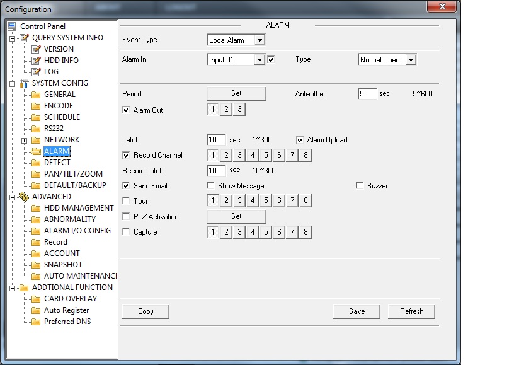The image size is (519, 365).
Task: Click the Anti-dither seconds field
Action: 367,94
